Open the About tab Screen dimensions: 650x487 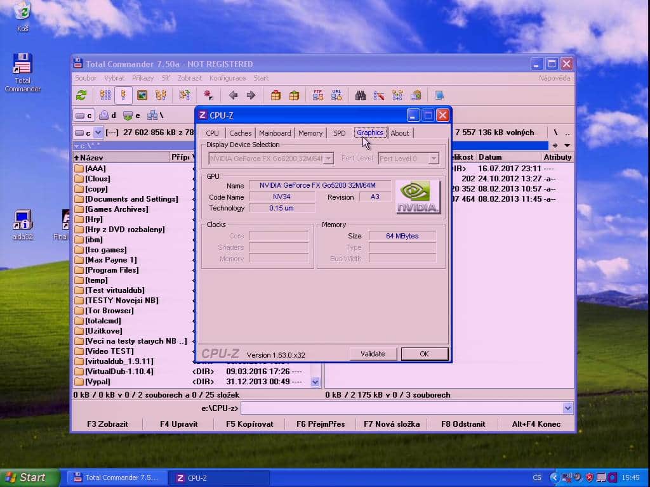tap(400, 133)
